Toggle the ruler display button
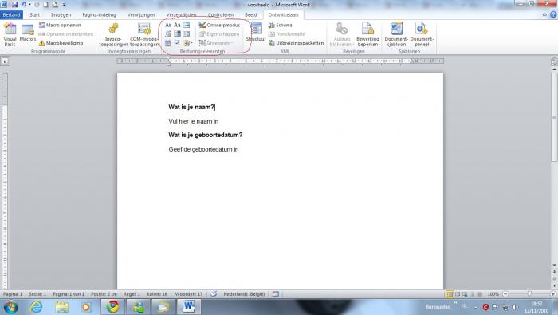The height and width of the screenshot is (315, 558). tap(554, 61)
